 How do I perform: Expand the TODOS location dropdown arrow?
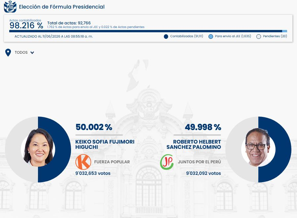32,53
